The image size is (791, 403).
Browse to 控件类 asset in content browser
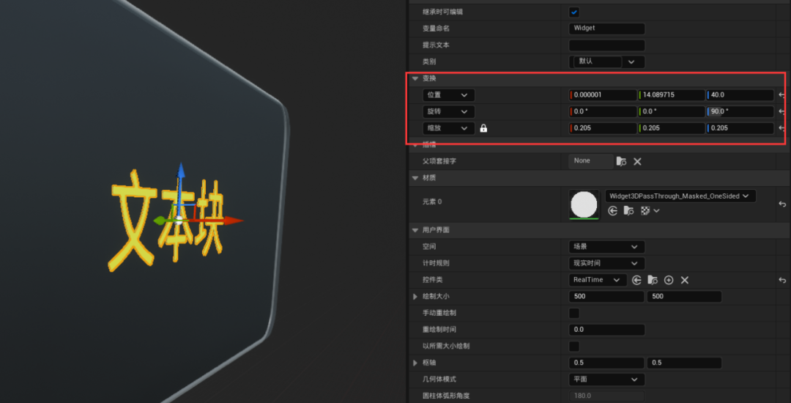[653, 280]
